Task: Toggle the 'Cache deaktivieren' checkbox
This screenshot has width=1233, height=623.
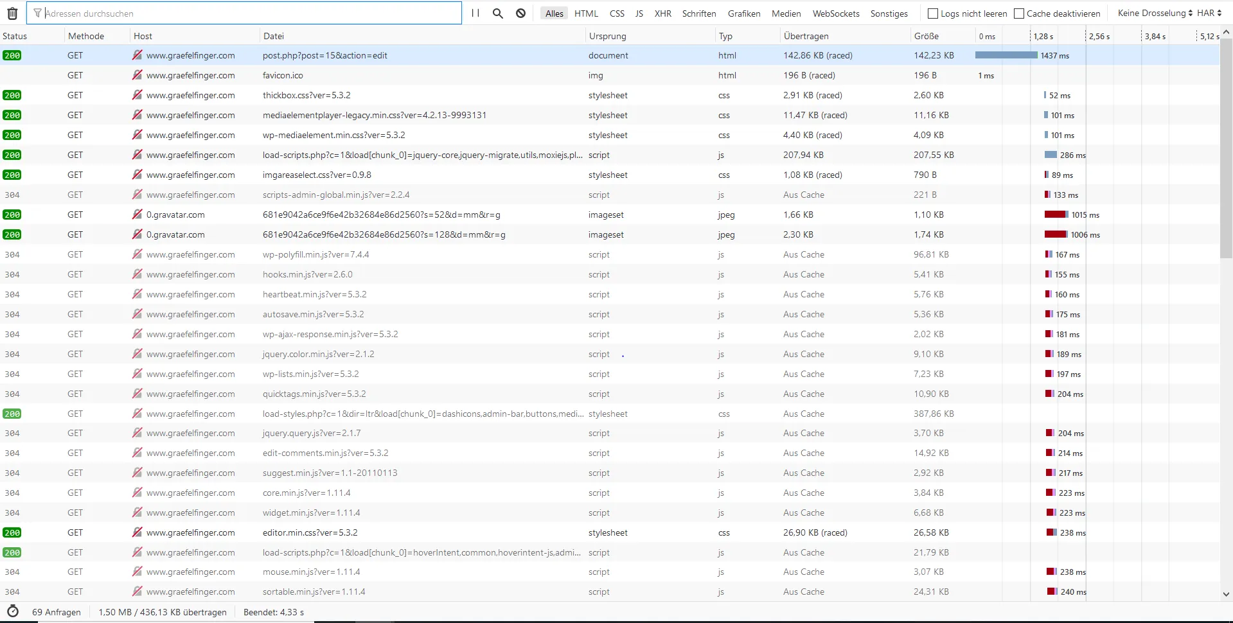Action: coord(1018,13)
